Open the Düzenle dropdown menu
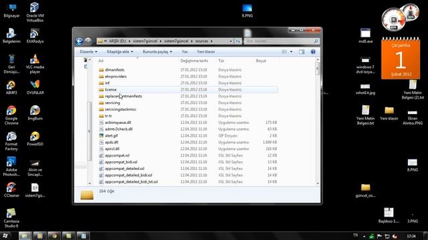Image resolution: width=428 pixels, height=240 pixels. (88, 52)
